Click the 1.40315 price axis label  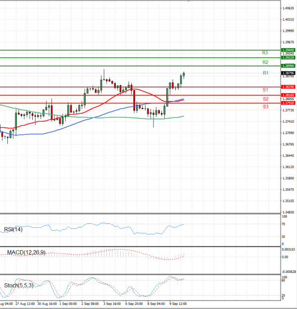[288, 19]
